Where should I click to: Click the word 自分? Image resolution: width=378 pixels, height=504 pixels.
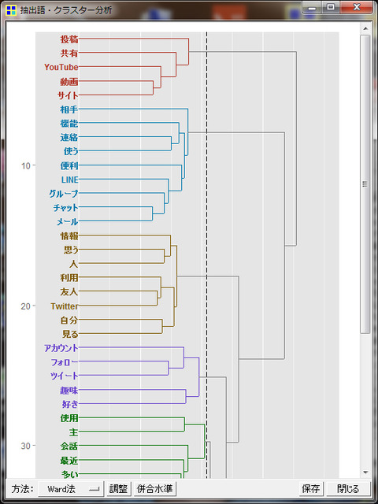pyautogui.click(x=69, y=321)
